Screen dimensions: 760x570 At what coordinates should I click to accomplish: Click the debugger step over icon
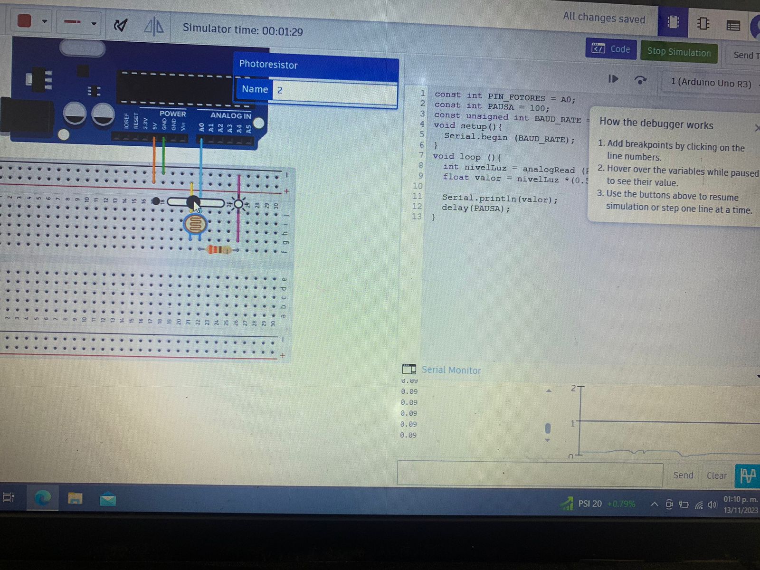pos(640,80)
